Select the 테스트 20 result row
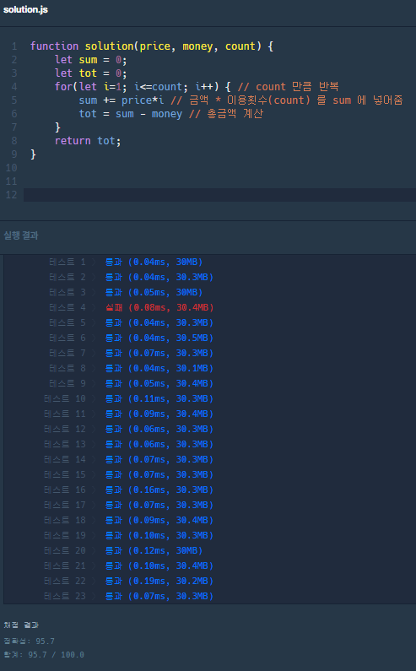The height and width of the screenshot is (671, 416). (123, 551)
